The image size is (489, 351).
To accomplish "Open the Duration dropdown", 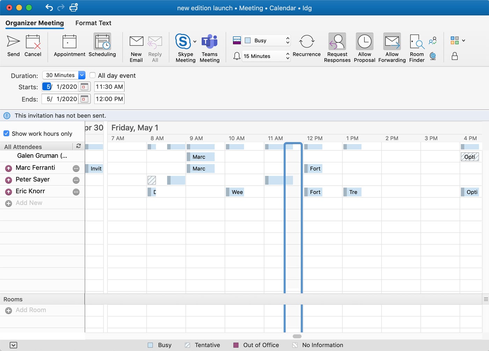I will coord(82,75).
